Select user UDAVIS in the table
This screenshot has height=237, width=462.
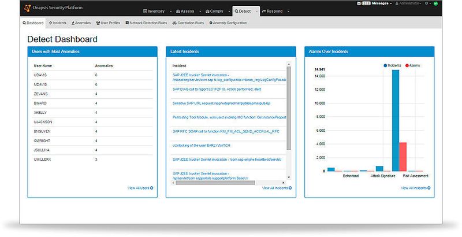pyautogui.click(x=40, y=75)
